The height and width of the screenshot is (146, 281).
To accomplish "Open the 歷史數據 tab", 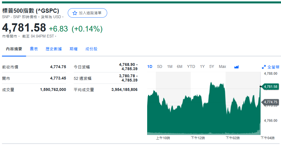I will [54, 49].
